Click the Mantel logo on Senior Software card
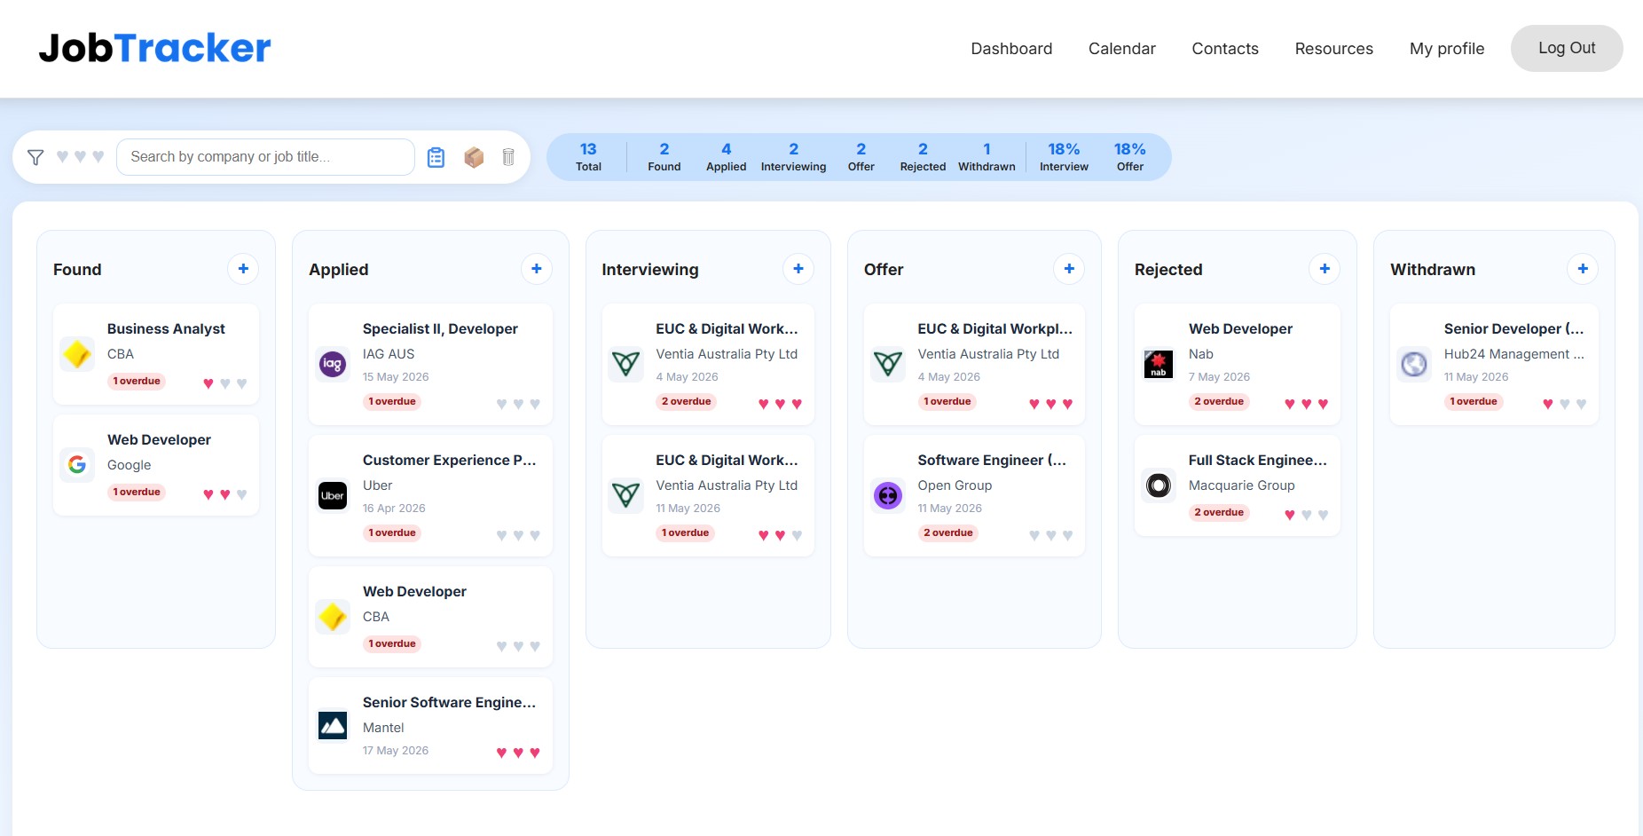This screenshot has width=1643, height=836. click(333, 725)
